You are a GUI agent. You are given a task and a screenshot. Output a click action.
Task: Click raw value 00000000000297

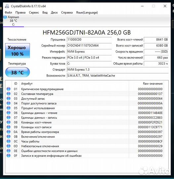[150, 137]
